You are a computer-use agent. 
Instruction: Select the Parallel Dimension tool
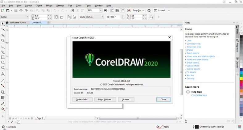pyautogui.click(x=3, y=81)
